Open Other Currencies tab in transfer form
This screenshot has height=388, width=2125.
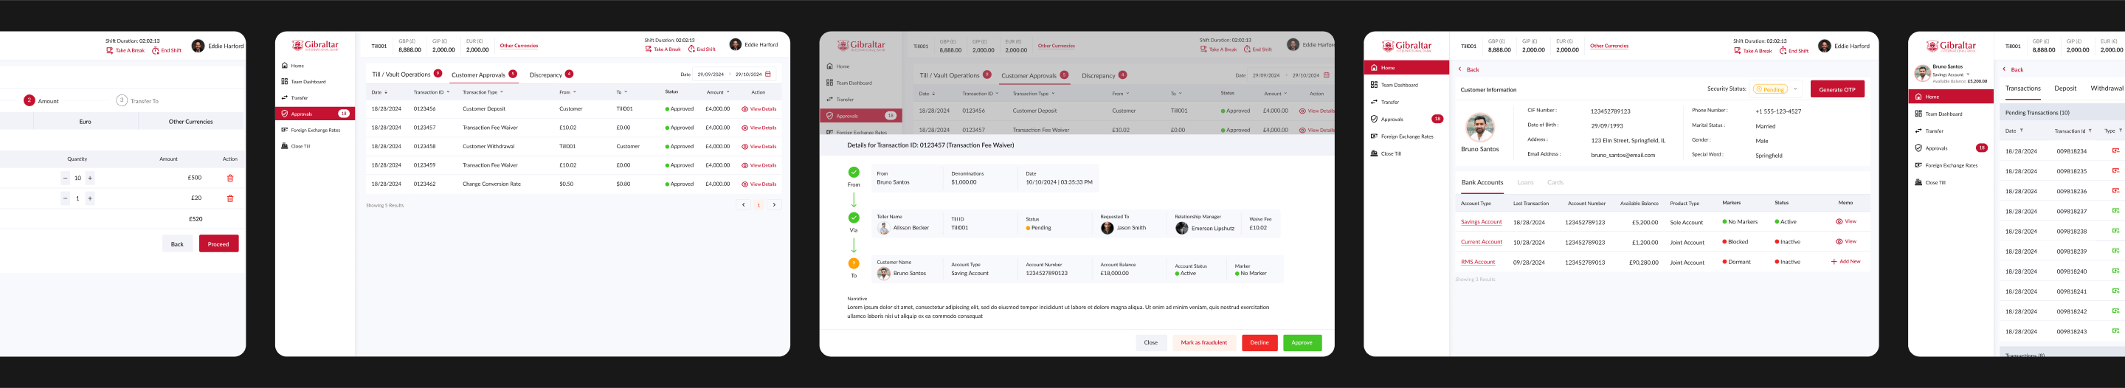(190, 122)
